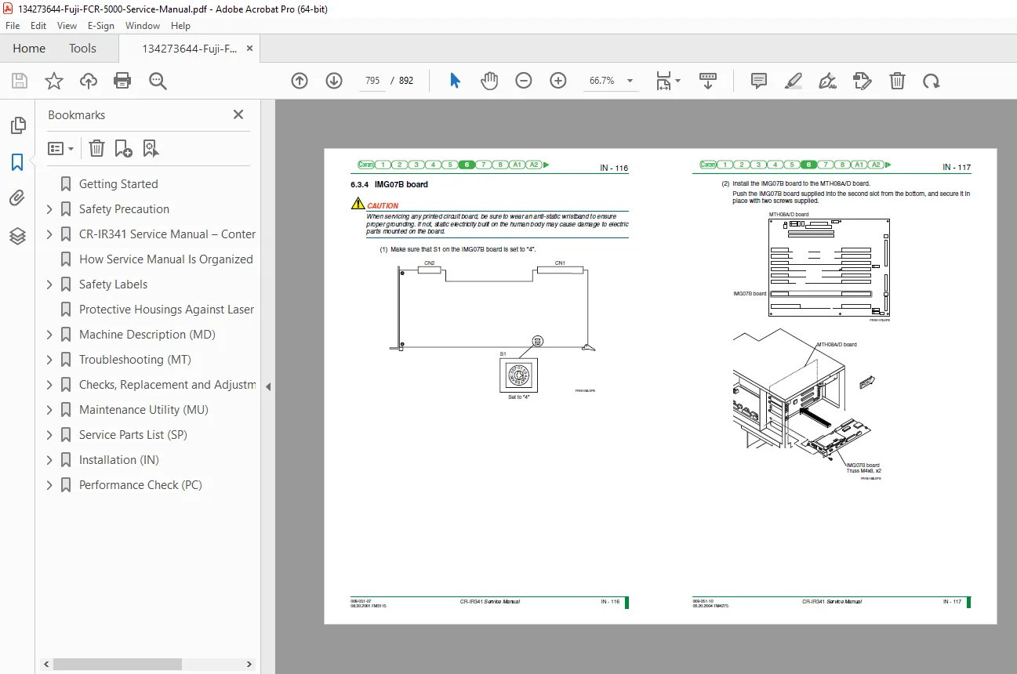Open the File menu

pyautogui.click(x=13, y=26)
